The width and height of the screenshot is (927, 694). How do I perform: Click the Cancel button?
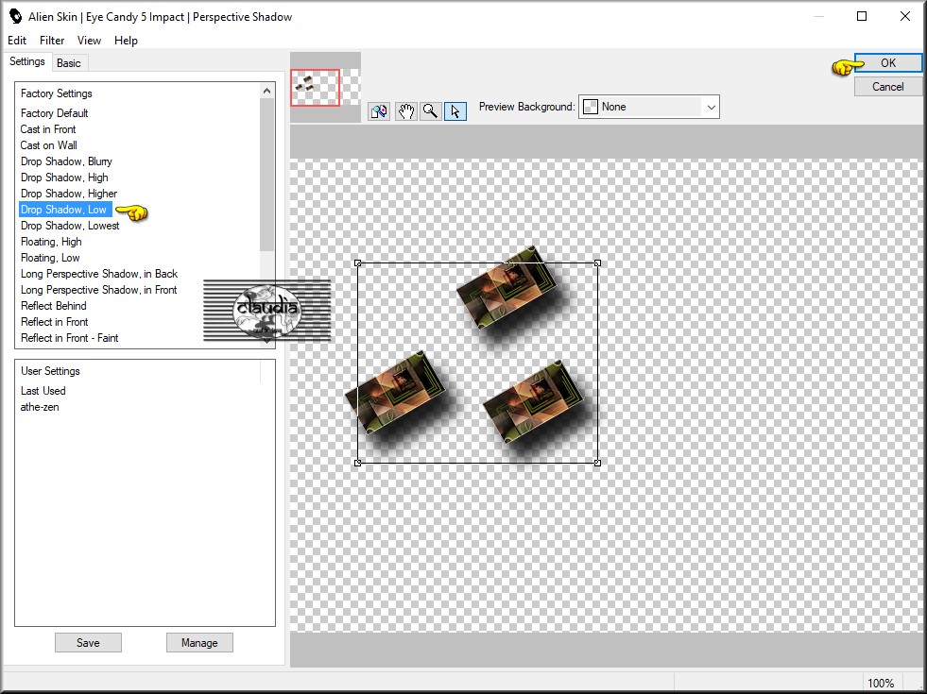[888, 86]
